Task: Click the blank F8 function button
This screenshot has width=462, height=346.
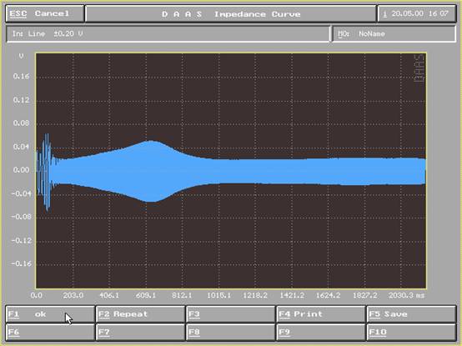Action: pos(231,332)
